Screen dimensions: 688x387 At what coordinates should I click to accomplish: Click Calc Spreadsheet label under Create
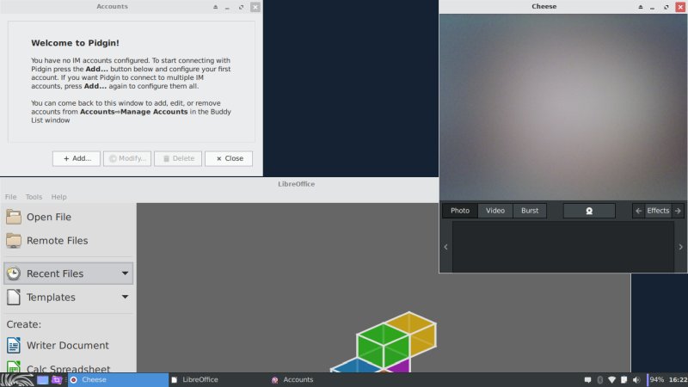pos(69,369)
